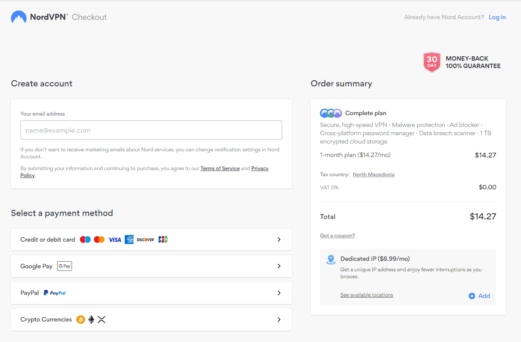
Task: Click Got a coupon? link
Action: pyautogui.click(x=337, y=236)
